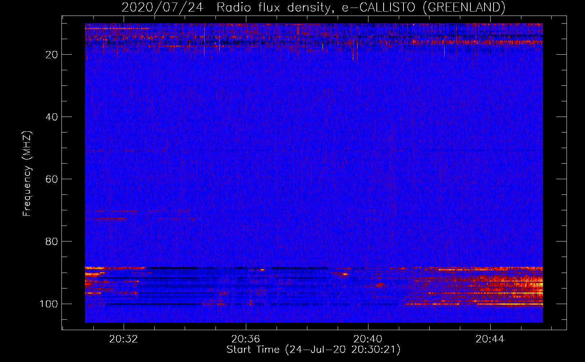Click the 'Frequency (MHZ)' axis label
The width and height of the screenshot is (585, 362).
tap(27, 174)
